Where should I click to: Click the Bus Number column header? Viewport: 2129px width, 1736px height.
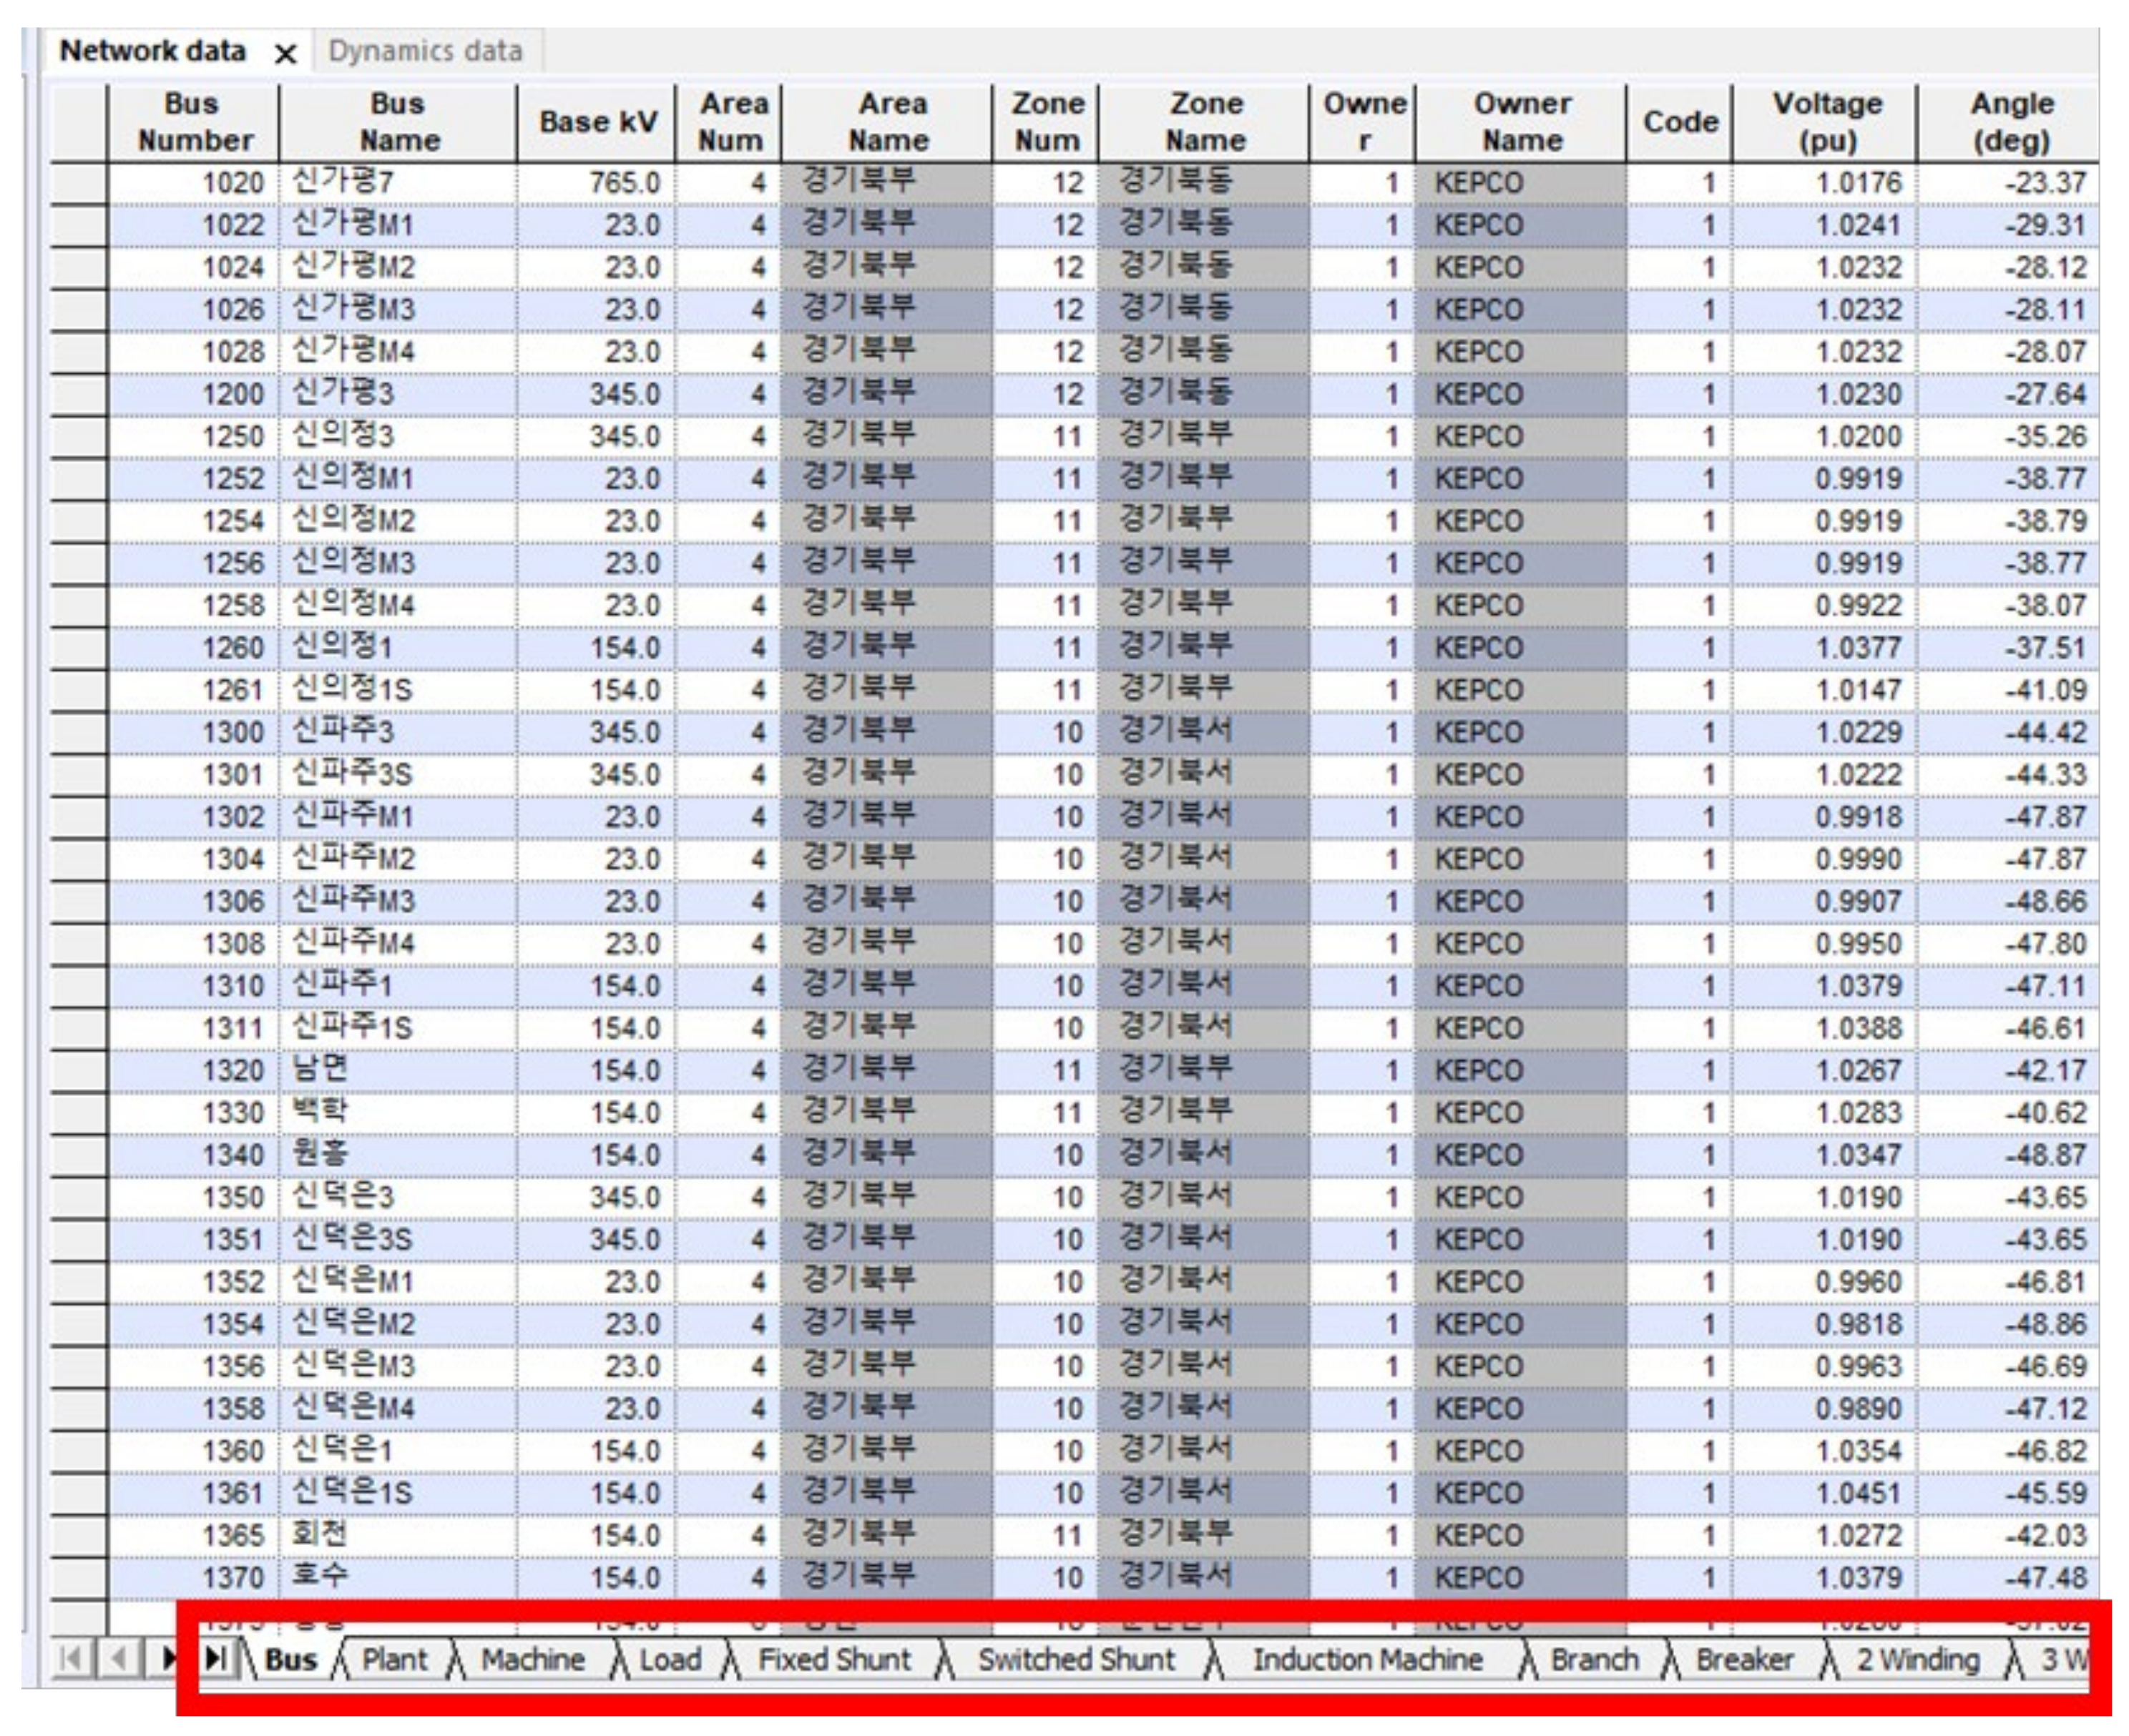[x=194, y=122]
